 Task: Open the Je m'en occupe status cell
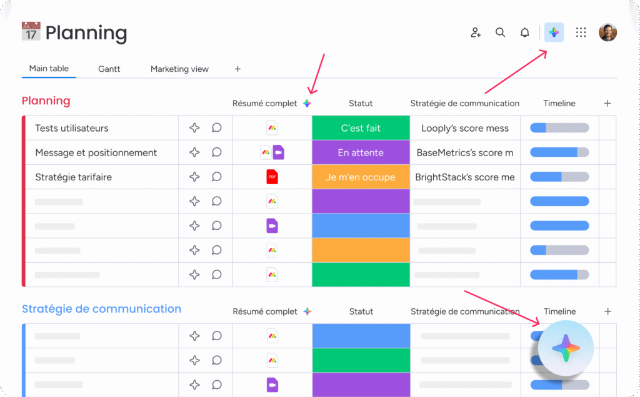pos(361,177)
